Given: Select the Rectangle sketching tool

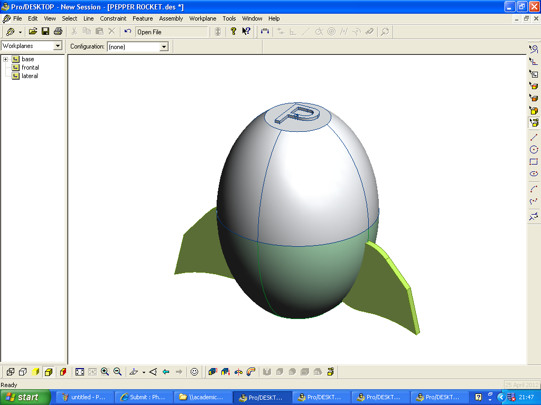Looking at the screenshot, I should coord(534,161).
